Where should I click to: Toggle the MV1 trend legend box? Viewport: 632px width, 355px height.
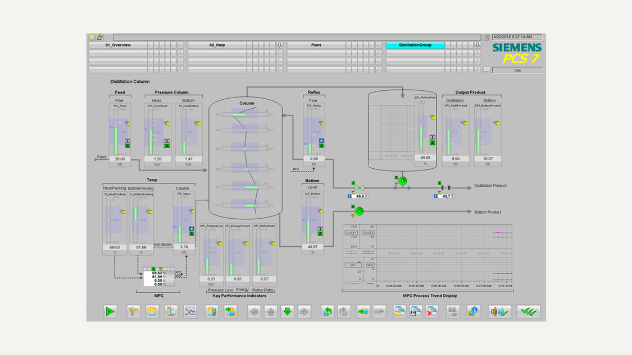click(353, 265)
